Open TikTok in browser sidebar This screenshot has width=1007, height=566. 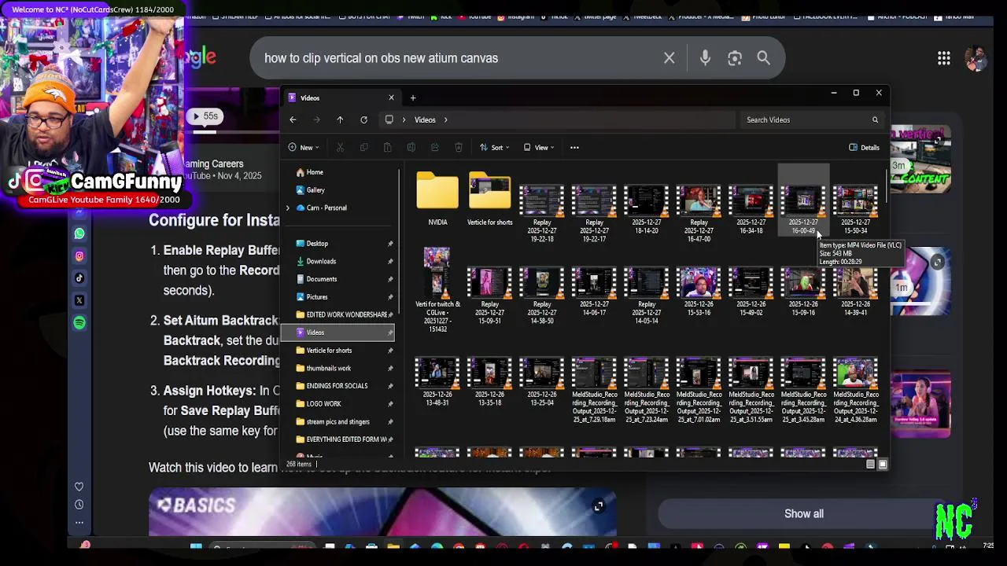pos(79,277)
